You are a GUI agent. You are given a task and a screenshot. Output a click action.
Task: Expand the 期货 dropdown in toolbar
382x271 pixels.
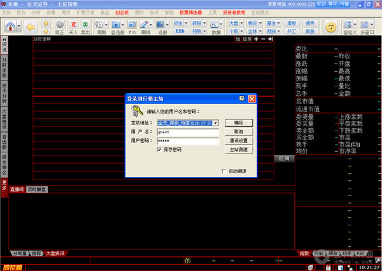coord(279,31)
